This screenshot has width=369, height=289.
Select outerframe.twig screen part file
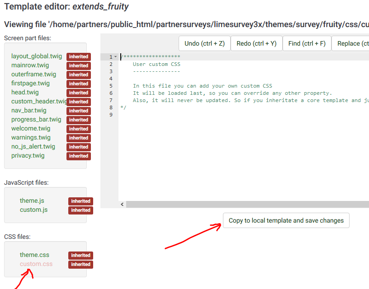pyautogui.click(x=34, y=75)
